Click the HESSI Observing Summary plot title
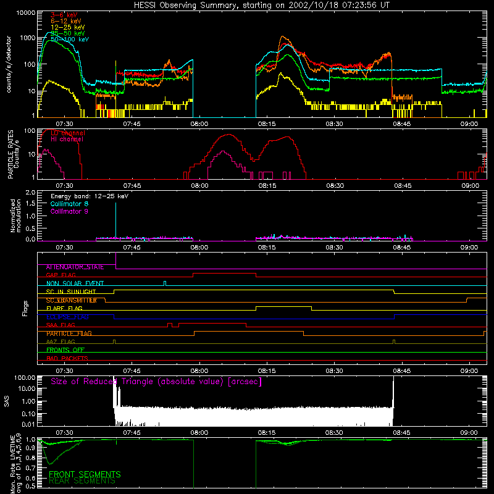Viewport: 494px width, 494px height. pyautogui.click(x=261, y=6)
